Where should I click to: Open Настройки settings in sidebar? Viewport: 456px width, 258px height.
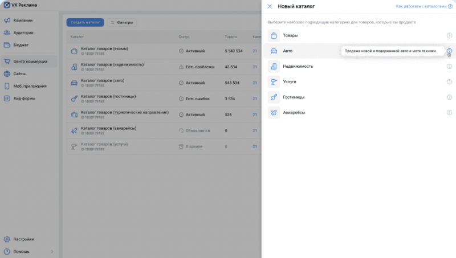point(23,239)
